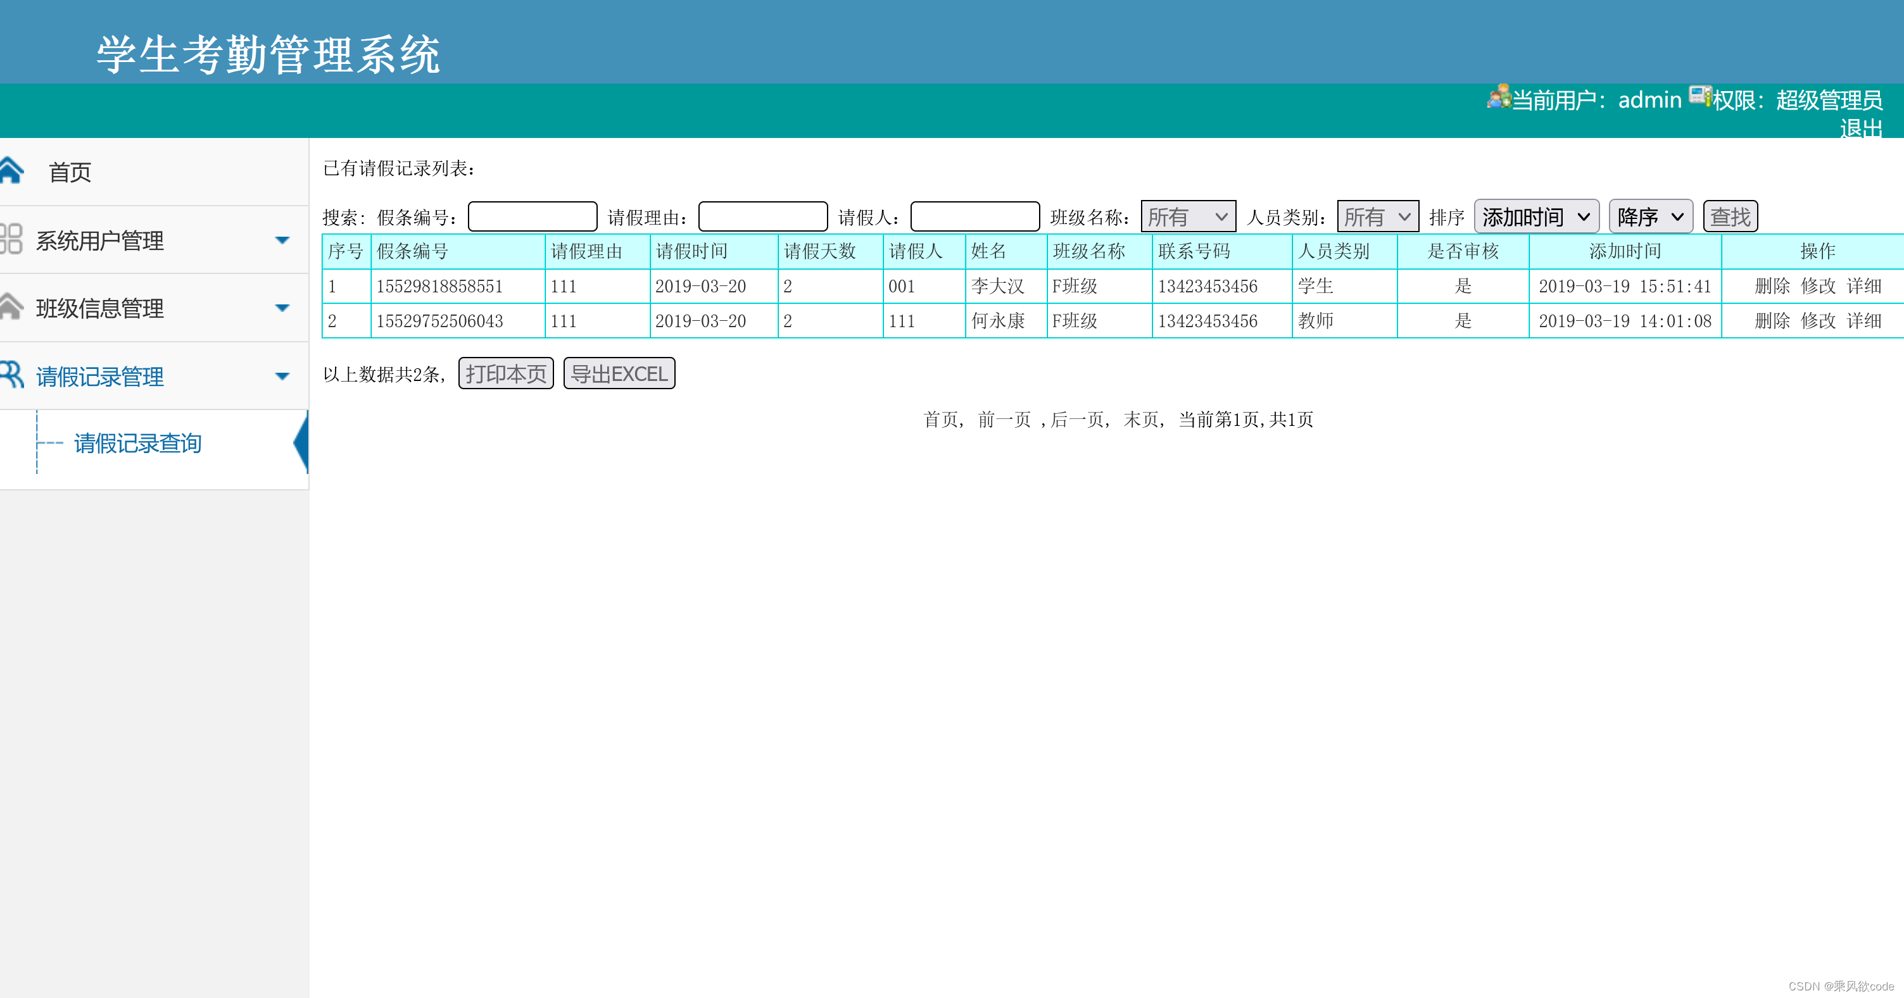The width and height of the screenshot is (1904, 998).
Task: Expand the 系统用户管理 menu arrow
Action: 282,240
